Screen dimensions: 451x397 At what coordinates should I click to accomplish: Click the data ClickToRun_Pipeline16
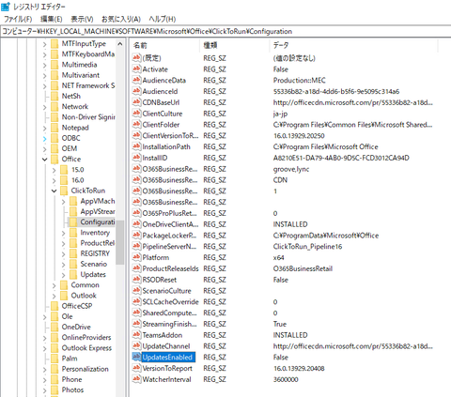click(307, 247)
